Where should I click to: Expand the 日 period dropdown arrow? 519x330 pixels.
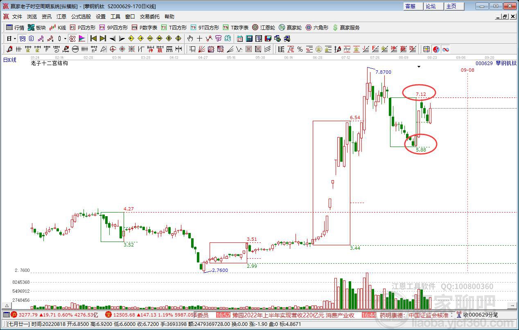[15, 38]
